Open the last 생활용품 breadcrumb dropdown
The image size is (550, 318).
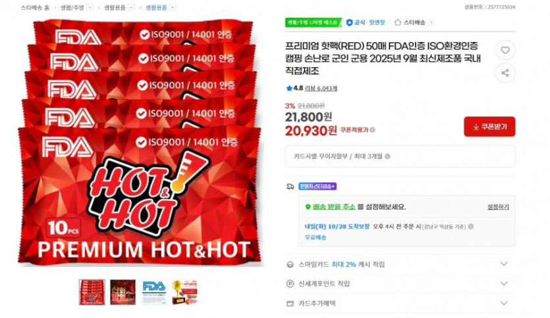[173, 7]
